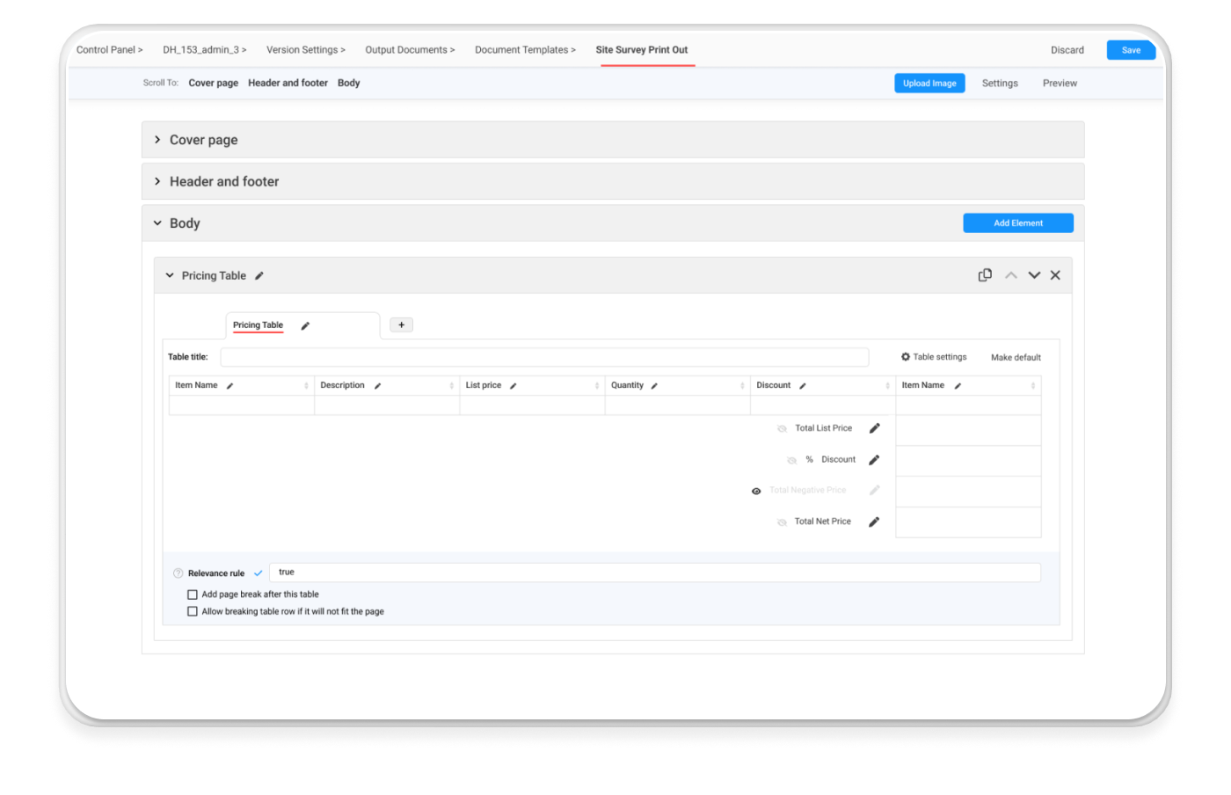The width and height of the screenshot is (1231, 795).
Task: Move Pricing Table element up
Action: coord(1011,275)
